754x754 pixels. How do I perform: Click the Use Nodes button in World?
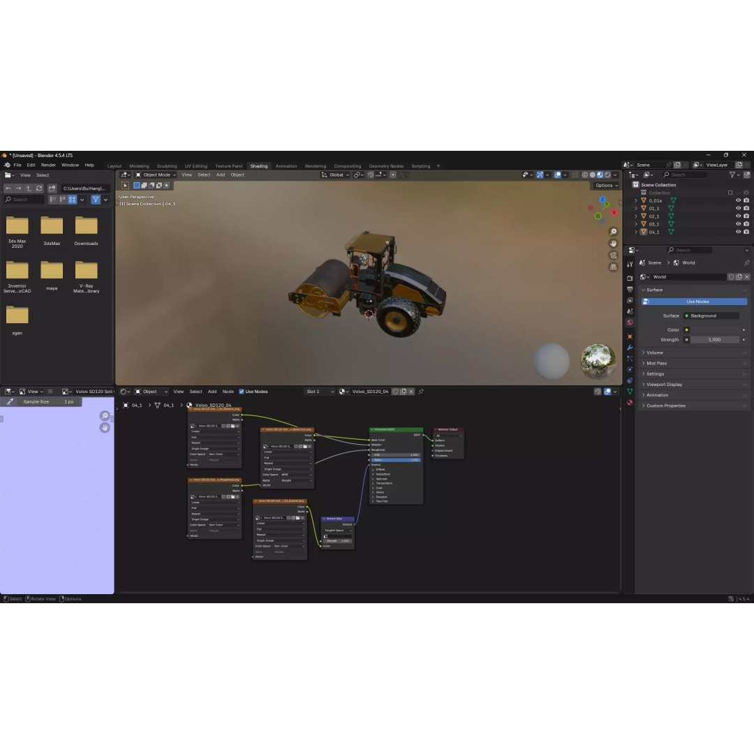695,302
